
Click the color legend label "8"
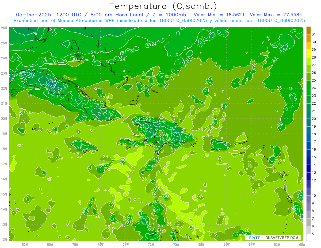pyautogui.click(x=313, y=211)
